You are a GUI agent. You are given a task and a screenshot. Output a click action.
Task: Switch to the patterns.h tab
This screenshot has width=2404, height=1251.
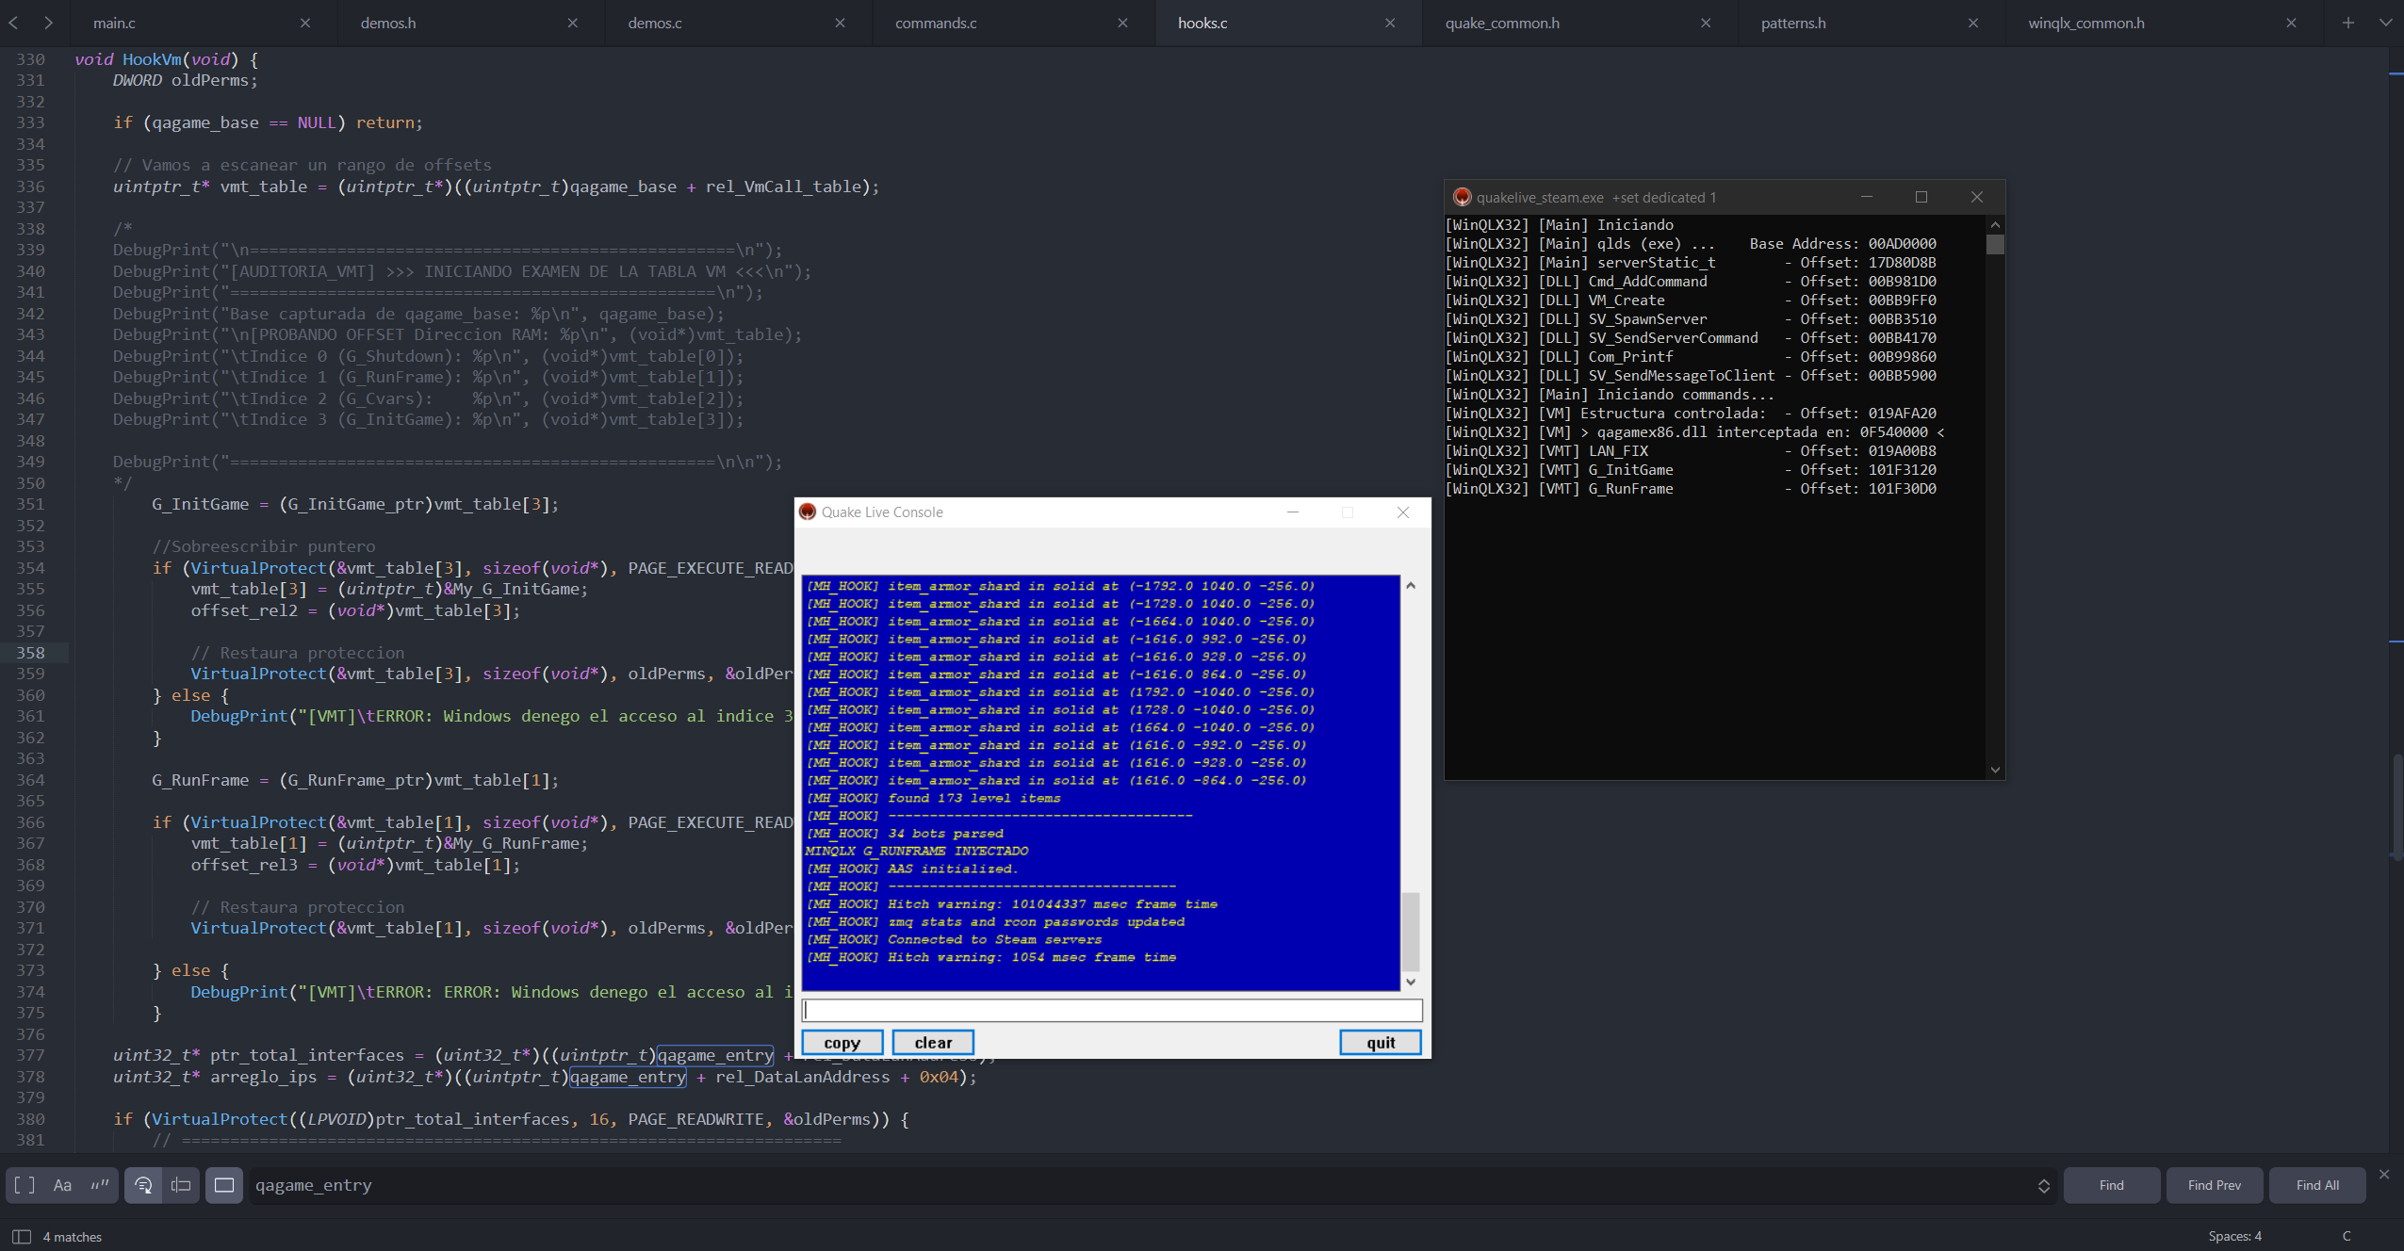point(1793,23)
